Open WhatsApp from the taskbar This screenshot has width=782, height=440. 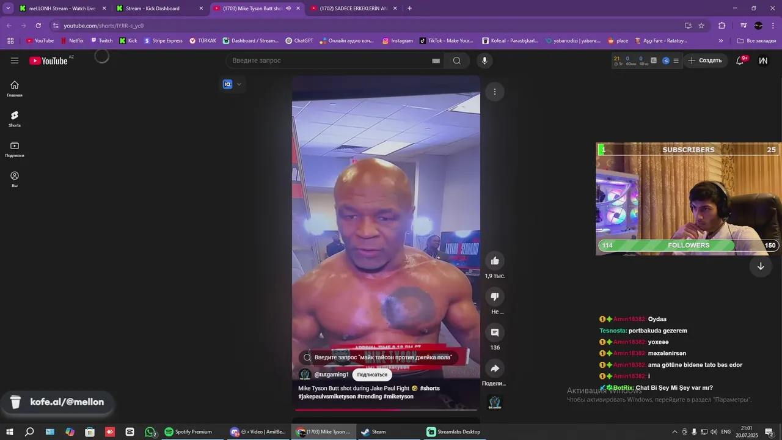coord(150,432)
